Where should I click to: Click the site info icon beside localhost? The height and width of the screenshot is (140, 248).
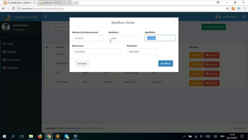[19, 9]
